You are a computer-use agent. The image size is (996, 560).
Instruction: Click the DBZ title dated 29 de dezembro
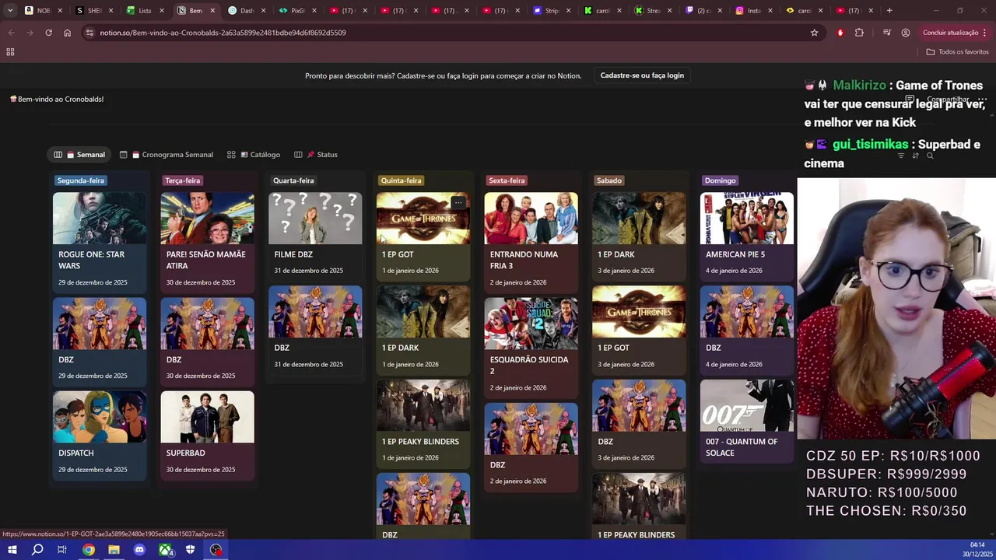(66, 360)
